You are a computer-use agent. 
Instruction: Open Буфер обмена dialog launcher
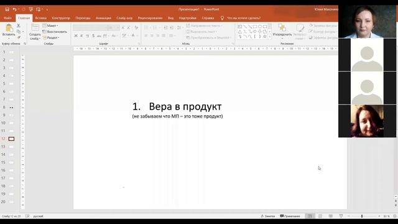pos(25,44)
